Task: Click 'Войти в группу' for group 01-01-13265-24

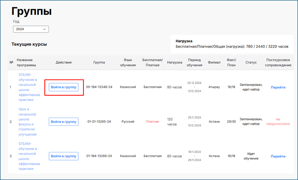Action: pos(63,122)
